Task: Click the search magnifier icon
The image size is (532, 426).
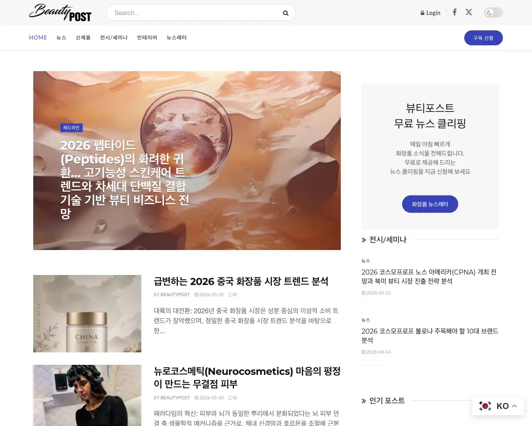Action: pos(286,13)
